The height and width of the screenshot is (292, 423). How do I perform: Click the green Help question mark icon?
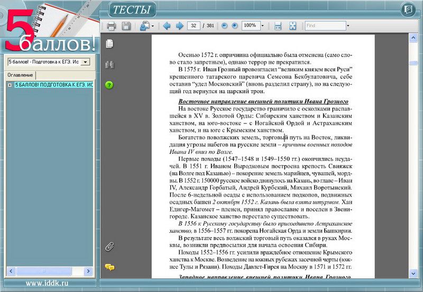(x=109, y=85)
